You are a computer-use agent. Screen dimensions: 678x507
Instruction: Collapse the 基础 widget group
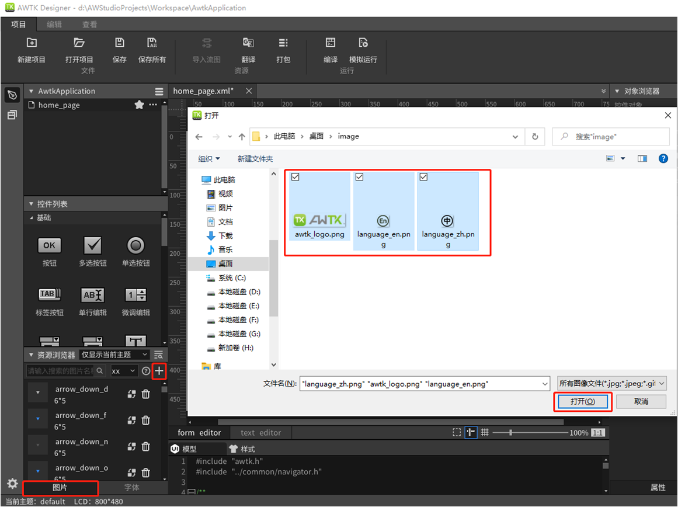[x=31, y=218]
